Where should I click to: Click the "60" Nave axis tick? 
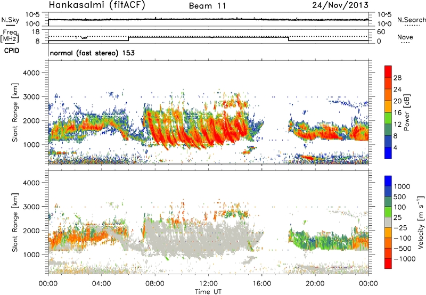(381, 32)
